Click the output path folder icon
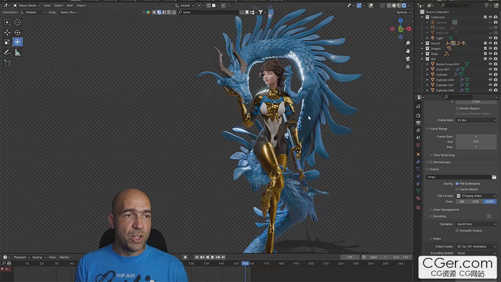This screenshot has width=501, height=282. 494,177
